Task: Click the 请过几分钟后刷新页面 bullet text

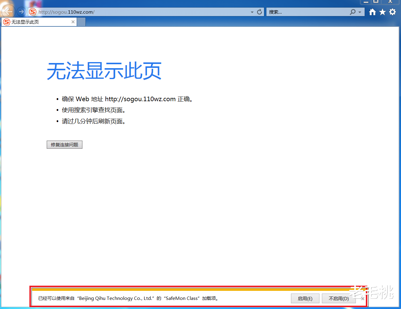Action: [x=94, y=121]
